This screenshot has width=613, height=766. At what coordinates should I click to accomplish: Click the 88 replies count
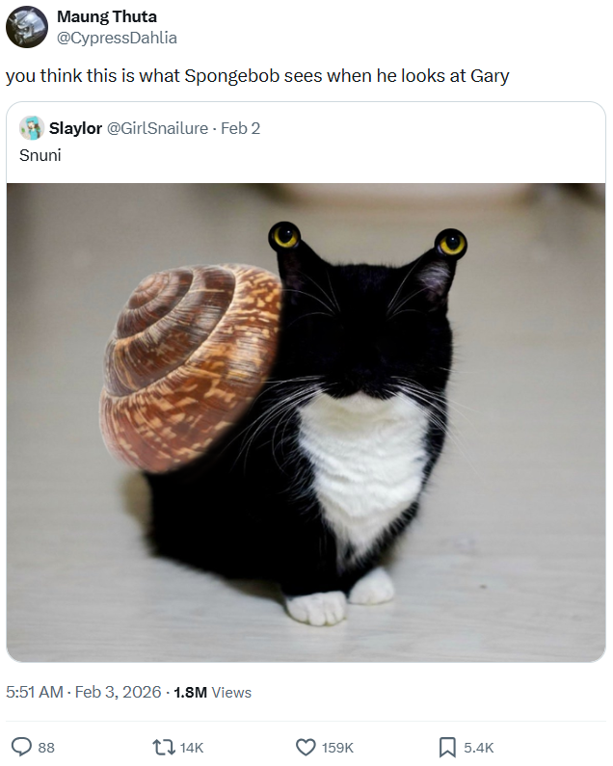coord(46,748)
